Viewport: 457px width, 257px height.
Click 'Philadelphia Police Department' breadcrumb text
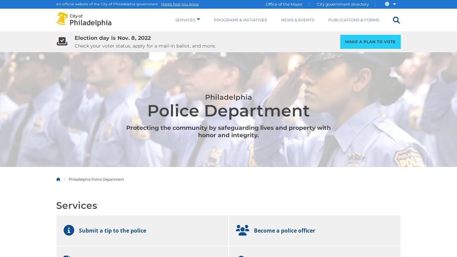[x=96, y=179]
